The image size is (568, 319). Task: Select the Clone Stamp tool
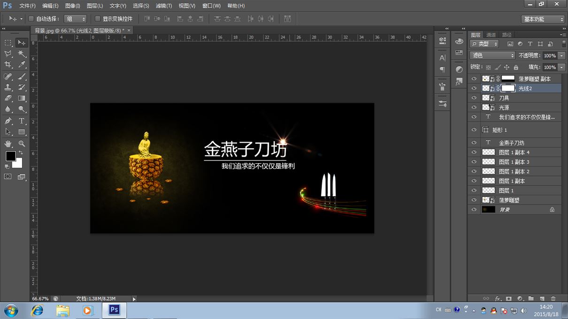(8, 87)
